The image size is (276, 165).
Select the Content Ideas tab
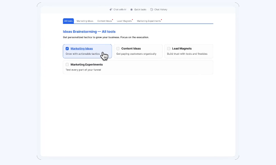click(x=104, y=21)
